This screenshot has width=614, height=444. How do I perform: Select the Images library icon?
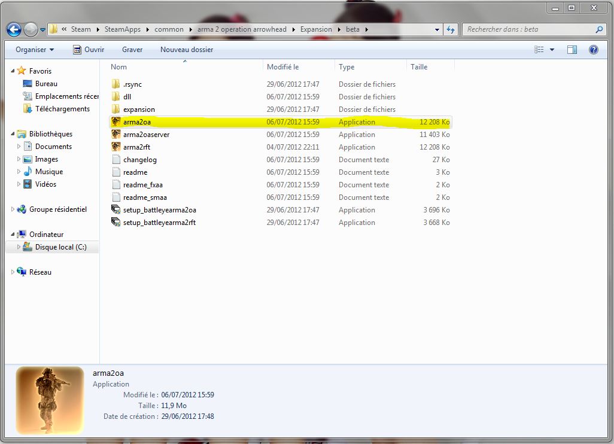pyautogui.click(x=28, y=159)
